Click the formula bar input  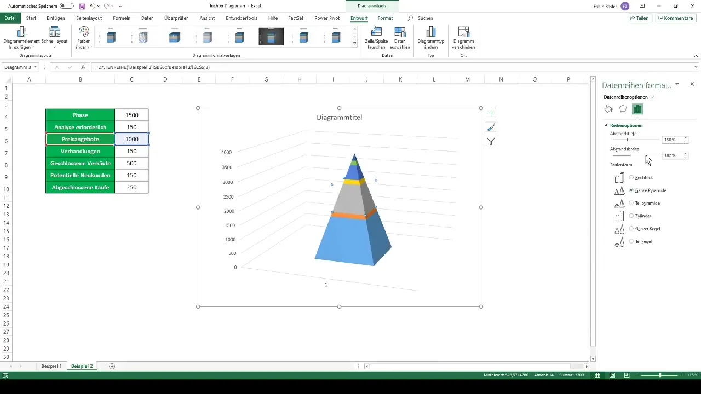tap(392, 67)
